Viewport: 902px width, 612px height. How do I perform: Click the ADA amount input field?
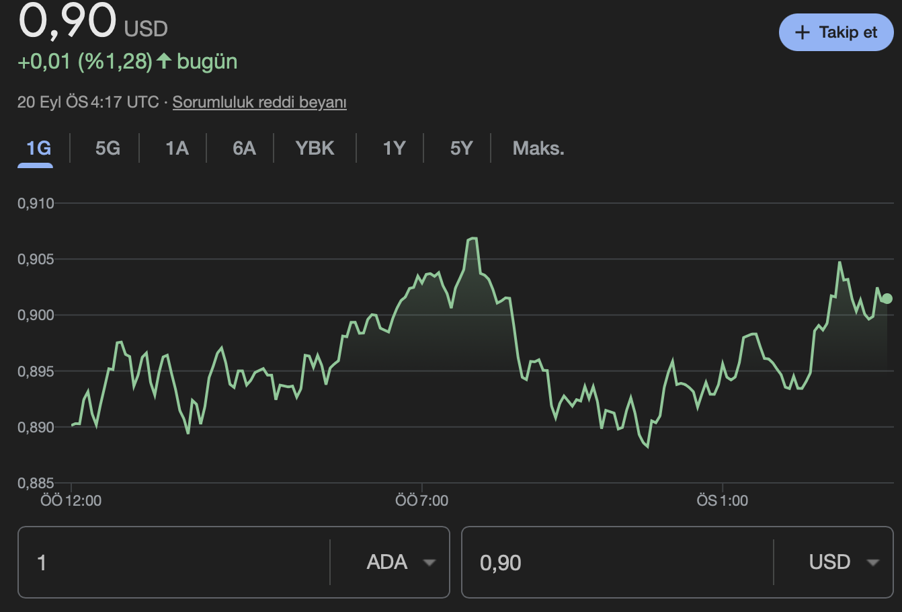175,562
